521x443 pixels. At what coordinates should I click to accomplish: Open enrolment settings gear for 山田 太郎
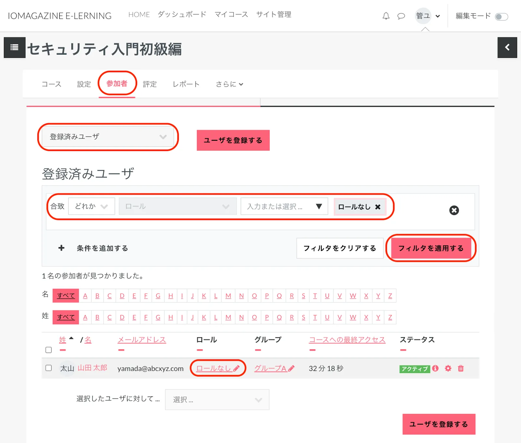(x=448, y=369)
